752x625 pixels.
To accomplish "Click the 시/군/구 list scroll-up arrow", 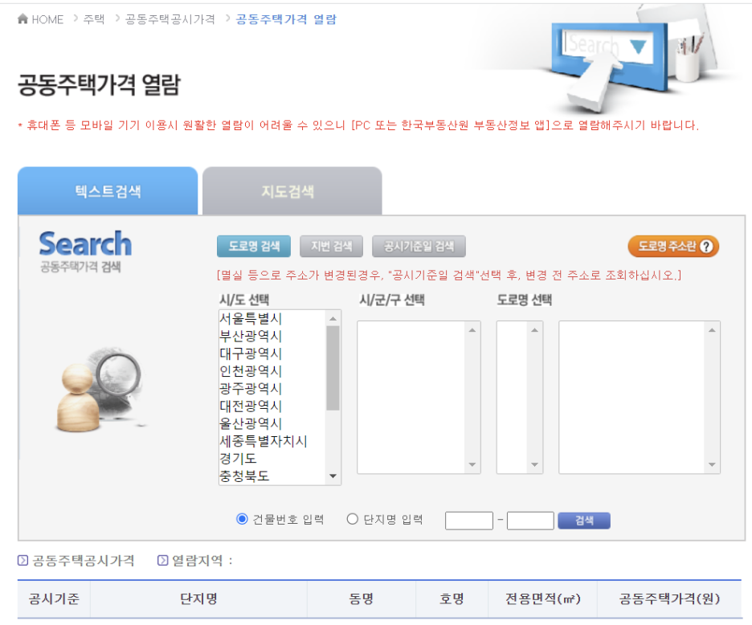I will [472, 330].
